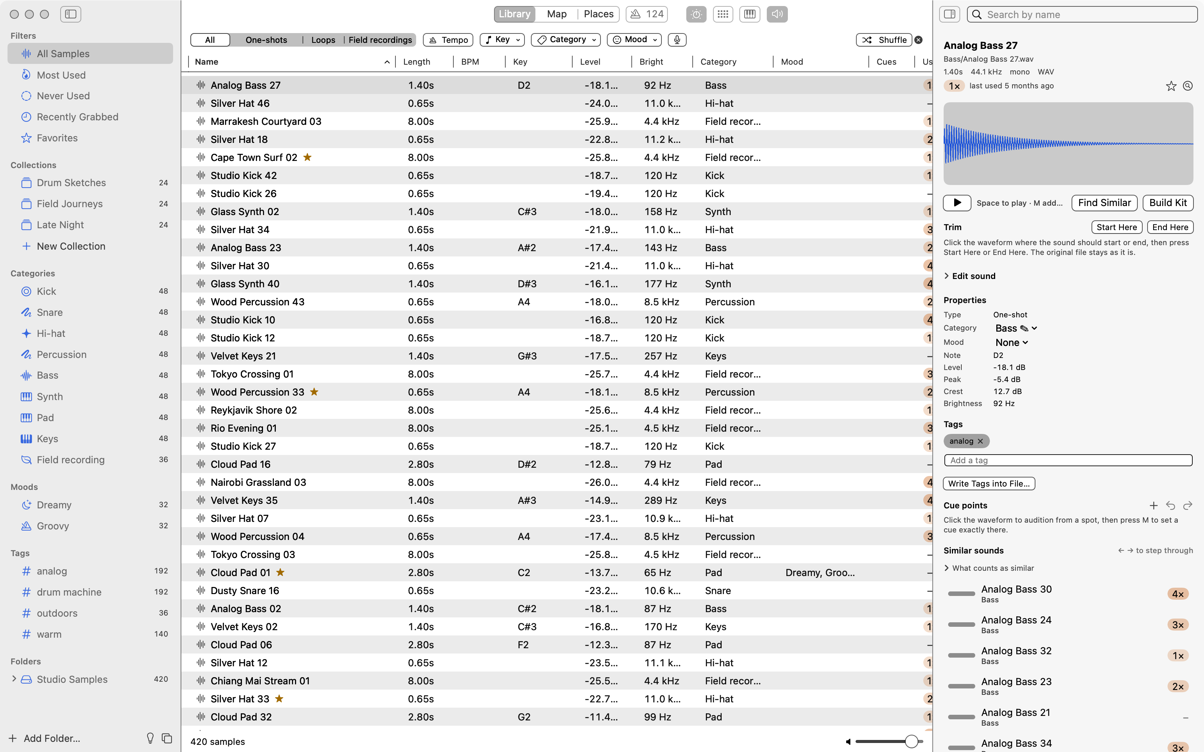Click the redo cue point arrow
Viewport: 1204px width, 752px height.
pyautogui.click(x=1187, y=505)
